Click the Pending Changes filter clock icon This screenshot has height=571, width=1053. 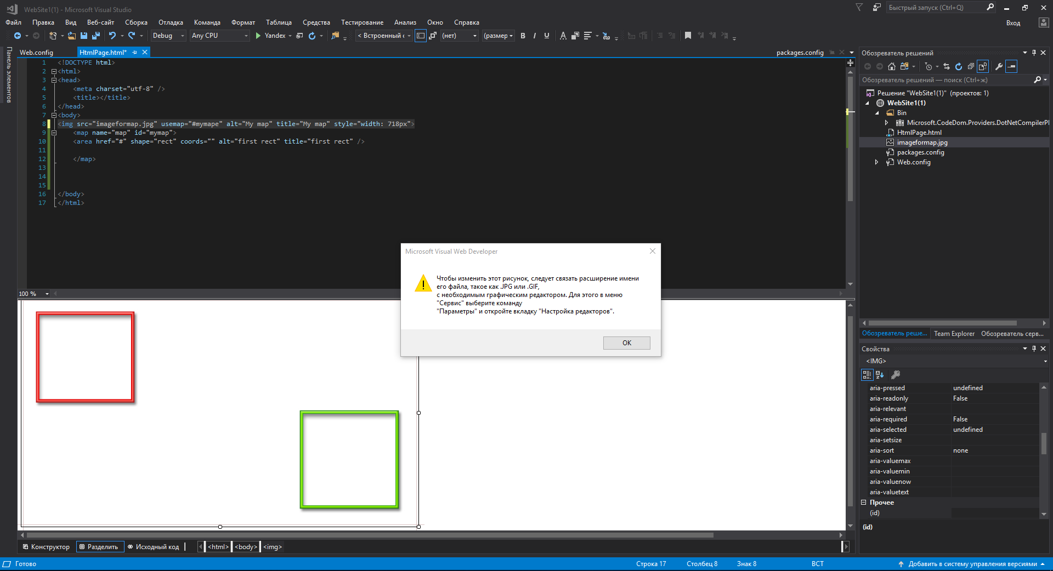[x=929, y=66]
